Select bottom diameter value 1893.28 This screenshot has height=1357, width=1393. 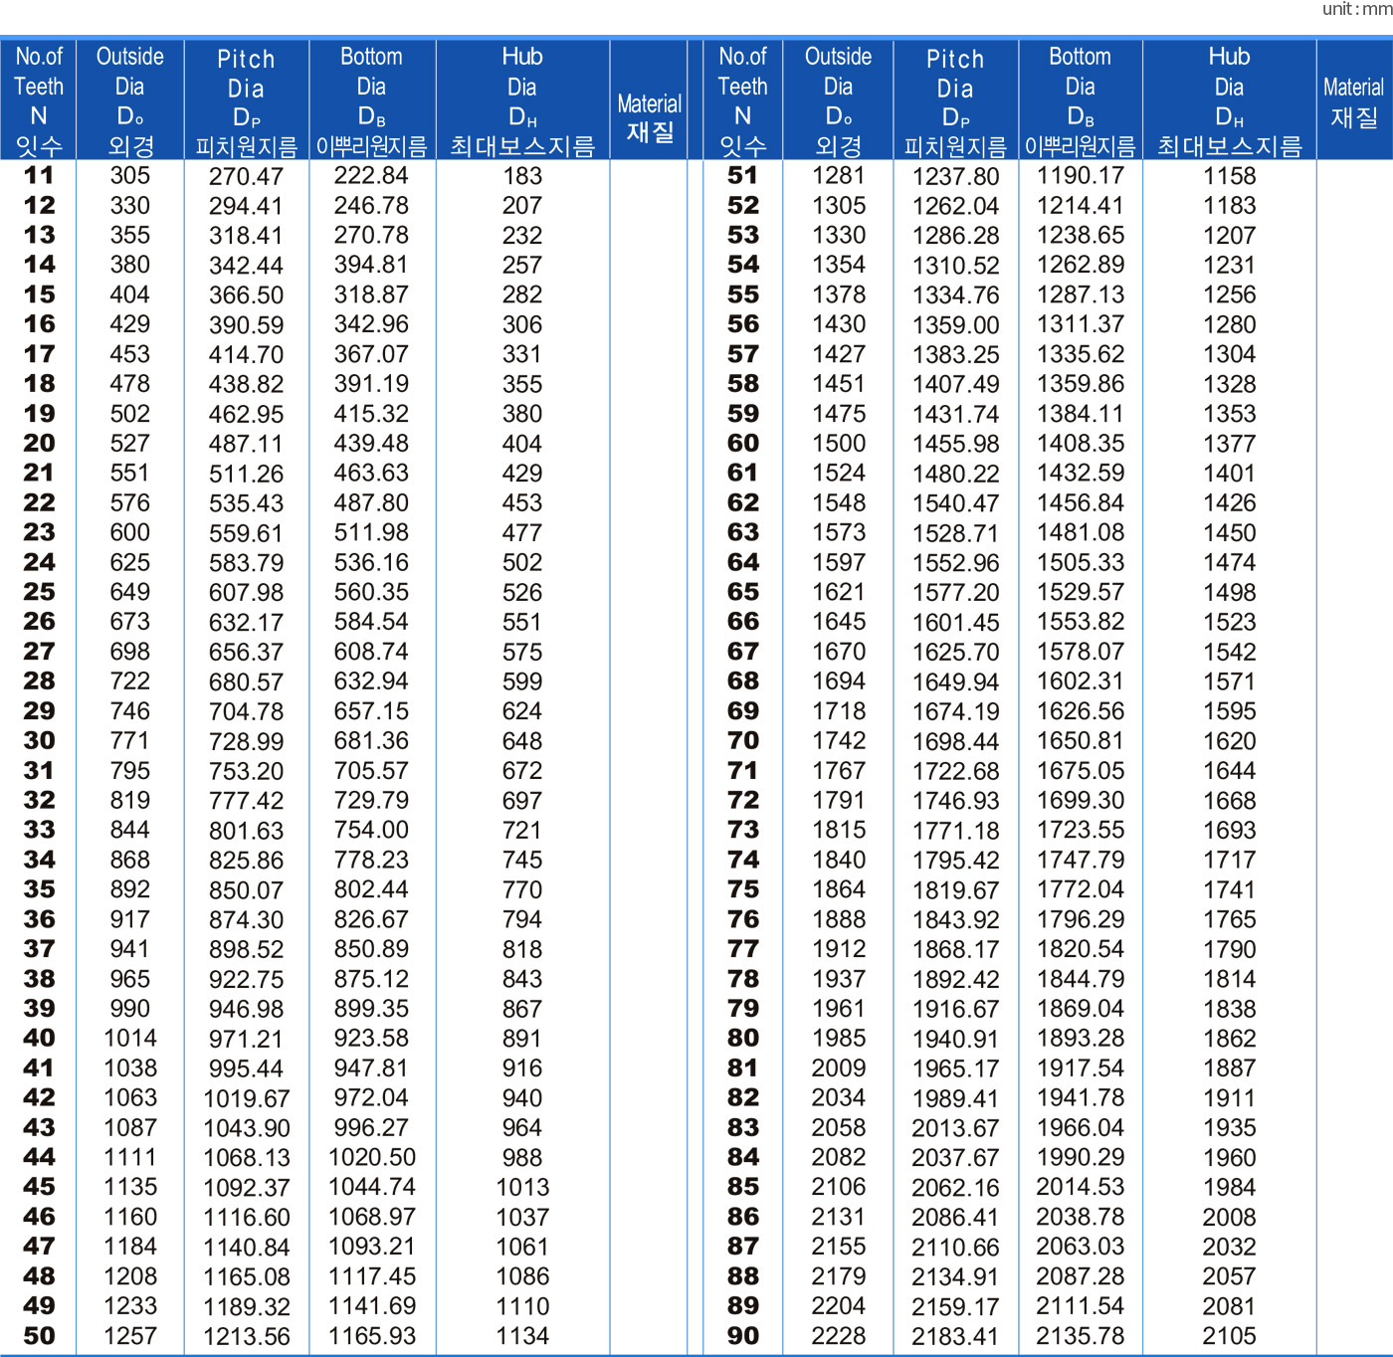point(1081,1039)
